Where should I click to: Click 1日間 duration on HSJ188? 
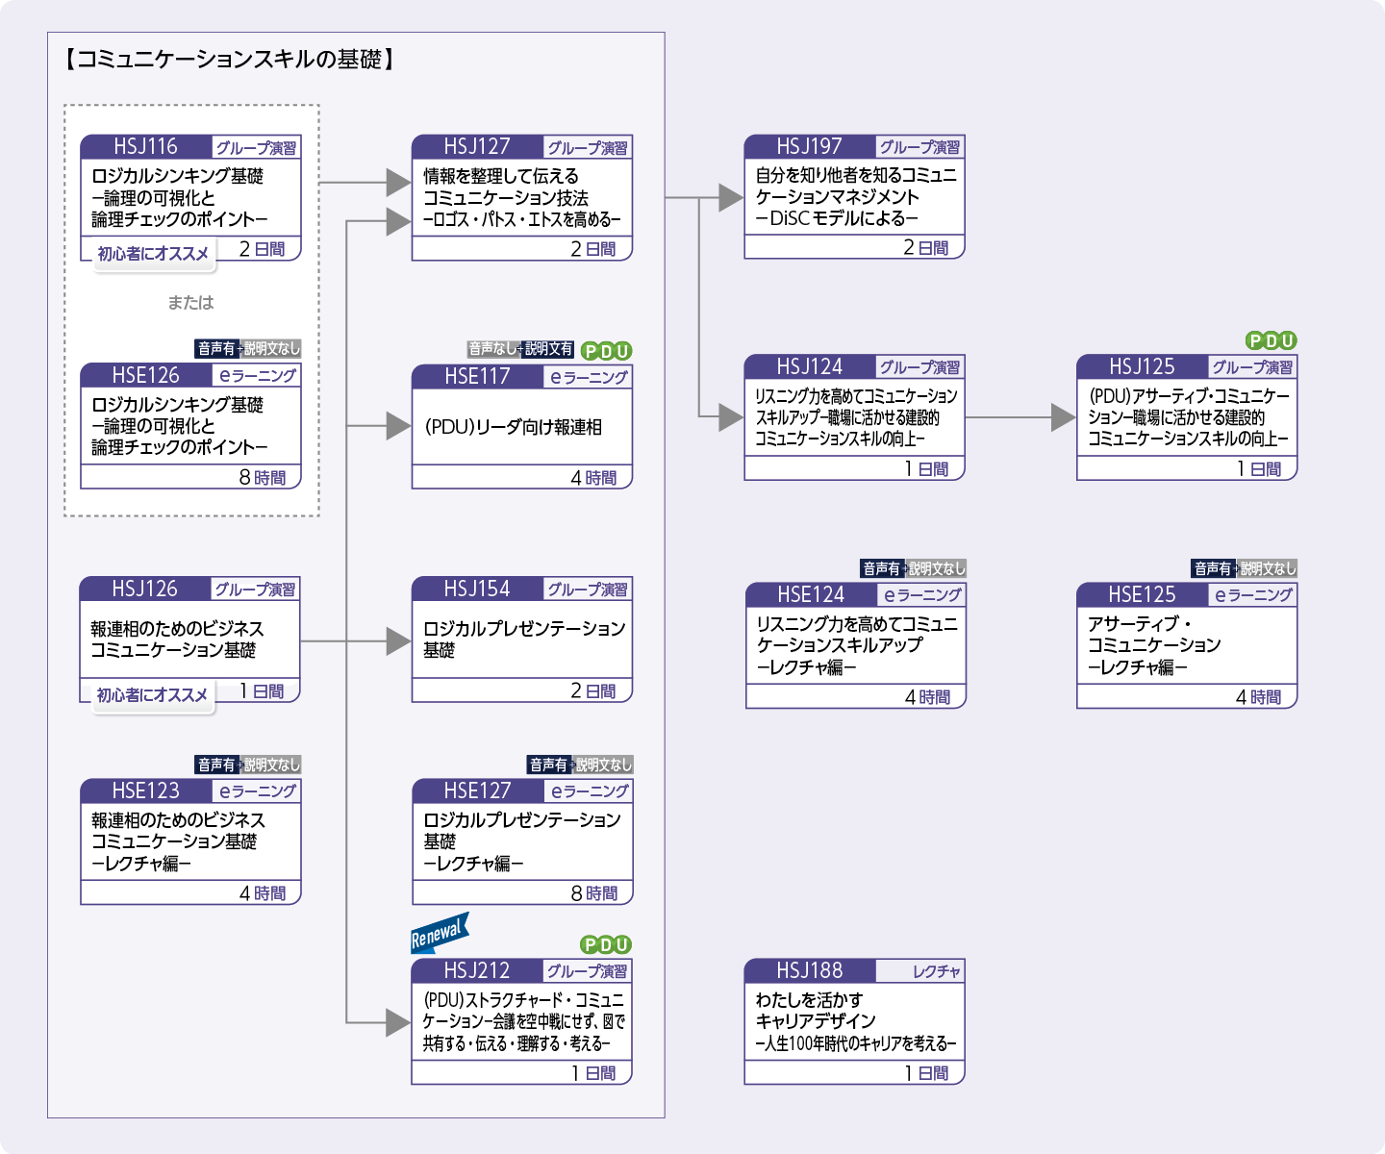click(x=926, y=1073)
